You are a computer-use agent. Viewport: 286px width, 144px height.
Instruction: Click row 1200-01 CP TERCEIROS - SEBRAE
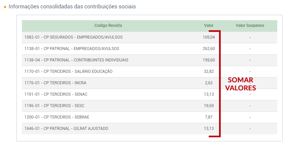57,117
